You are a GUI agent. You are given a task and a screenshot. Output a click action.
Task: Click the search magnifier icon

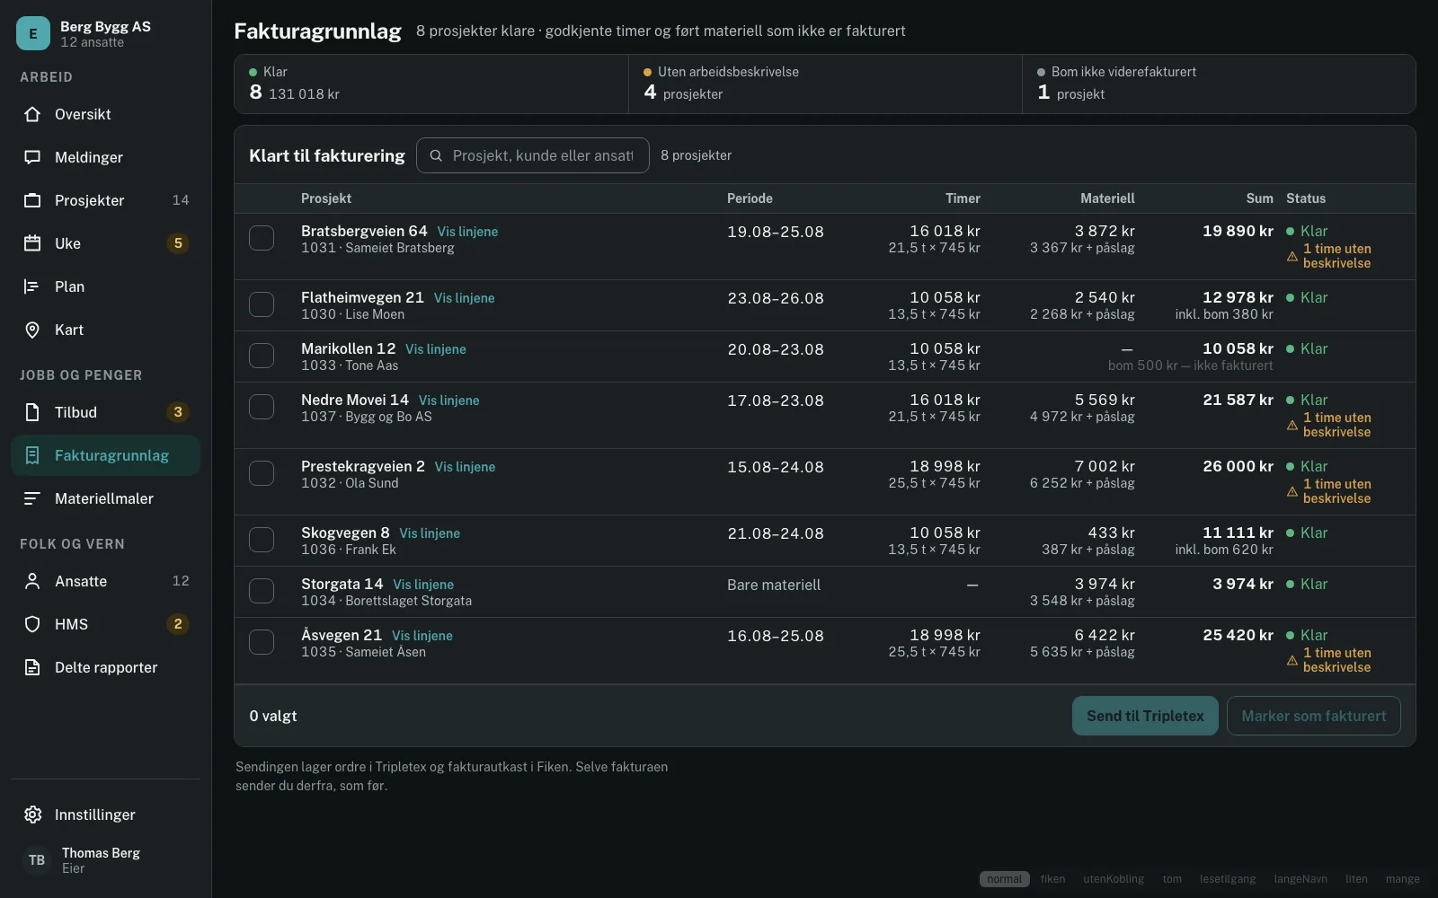[436, 155]
